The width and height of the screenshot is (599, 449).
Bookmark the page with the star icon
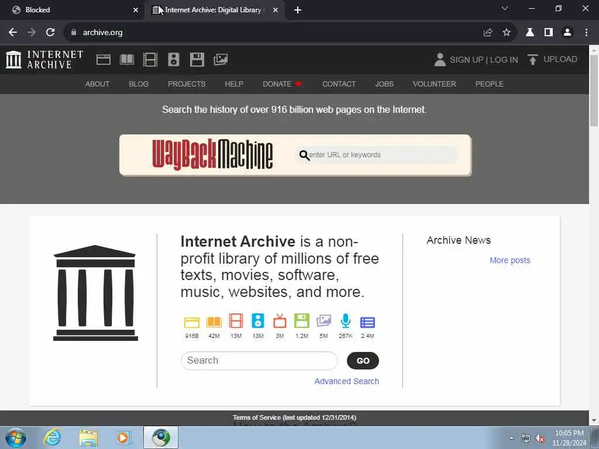[x=507, y=33]
